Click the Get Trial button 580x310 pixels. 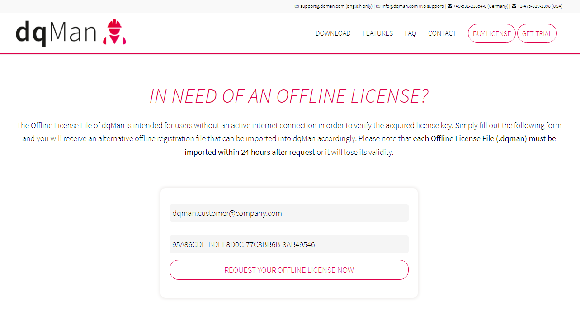pyautogui.click(x=537, y=33)
